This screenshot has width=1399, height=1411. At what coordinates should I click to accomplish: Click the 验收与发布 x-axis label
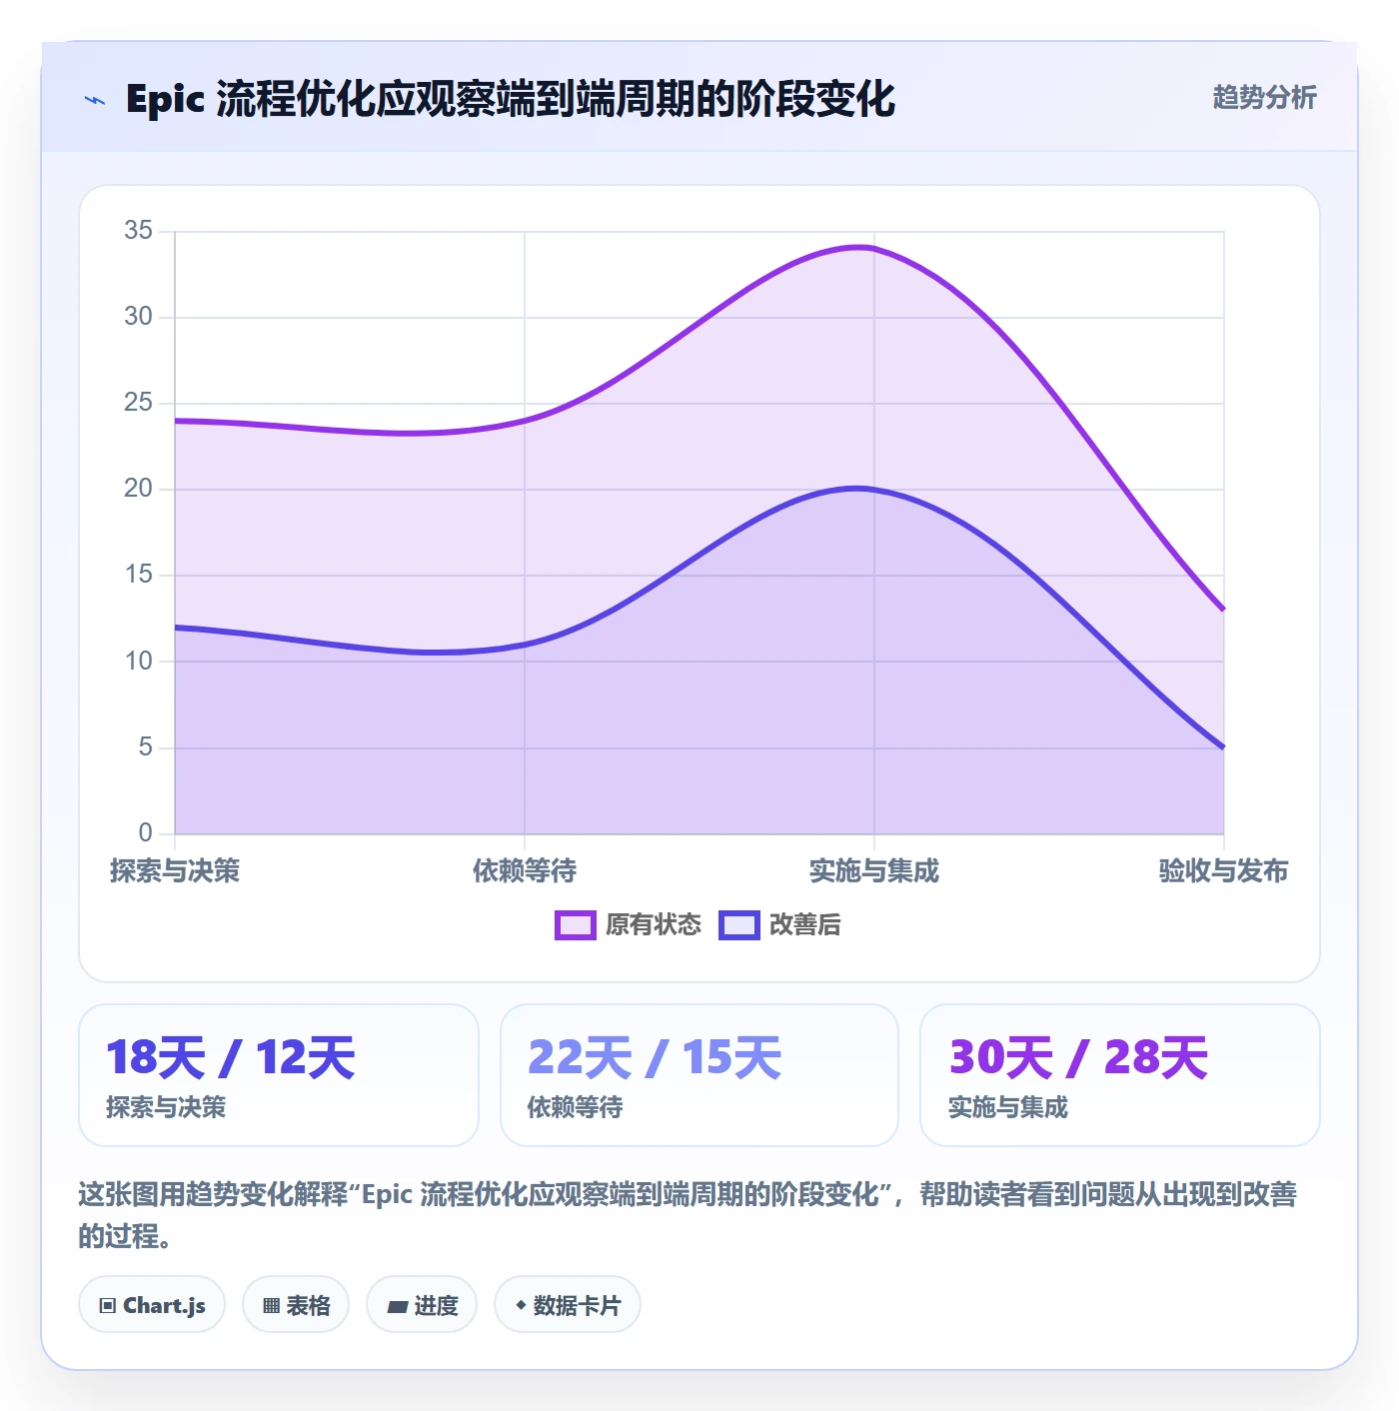click(x=1223, y=871)
